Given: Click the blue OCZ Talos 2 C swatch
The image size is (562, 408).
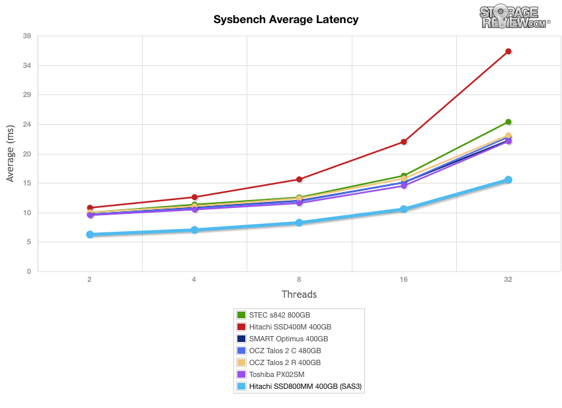Looking at the screenshot, I should click(241, 351).
